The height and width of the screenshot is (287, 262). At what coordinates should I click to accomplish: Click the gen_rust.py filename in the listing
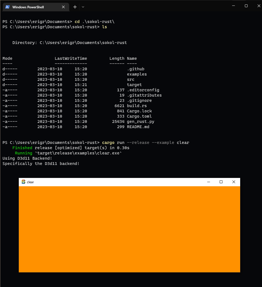(x=140, y=121)
